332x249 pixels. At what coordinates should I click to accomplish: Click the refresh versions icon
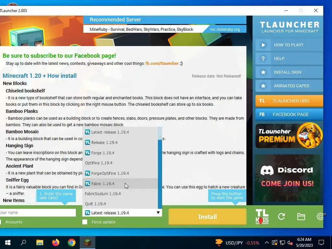[x=281, y=216]
